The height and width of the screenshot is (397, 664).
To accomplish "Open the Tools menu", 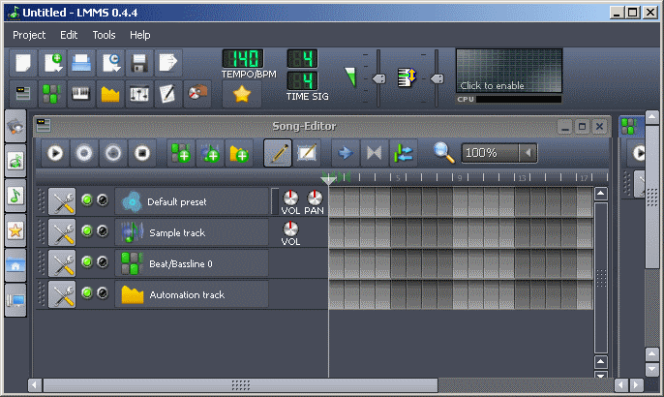I will click(104, 34).
